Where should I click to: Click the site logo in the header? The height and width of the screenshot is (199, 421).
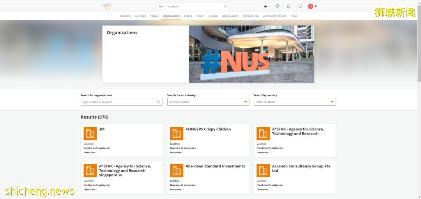point(106,6)
